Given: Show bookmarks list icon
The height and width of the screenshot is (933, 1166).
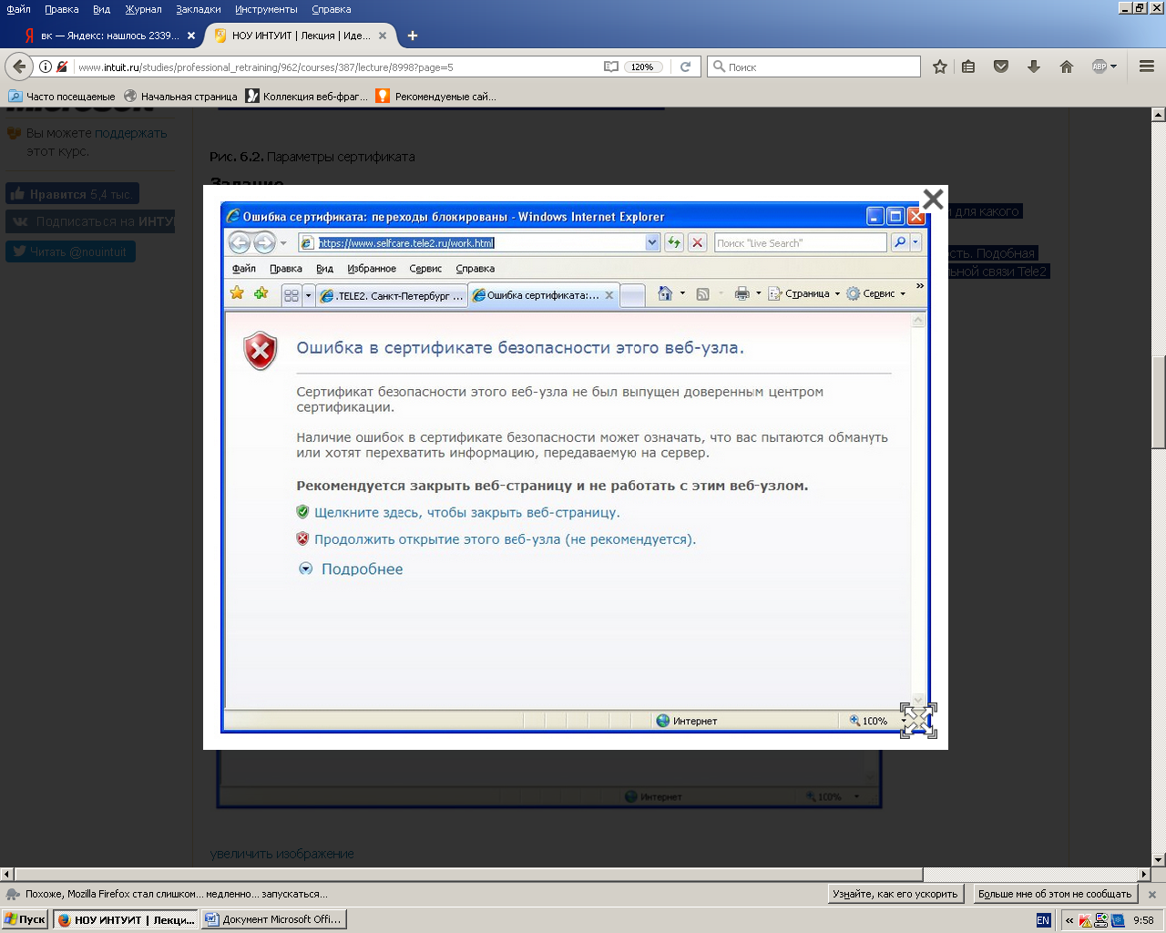Looking at the screenshot, I should point(968,67).
